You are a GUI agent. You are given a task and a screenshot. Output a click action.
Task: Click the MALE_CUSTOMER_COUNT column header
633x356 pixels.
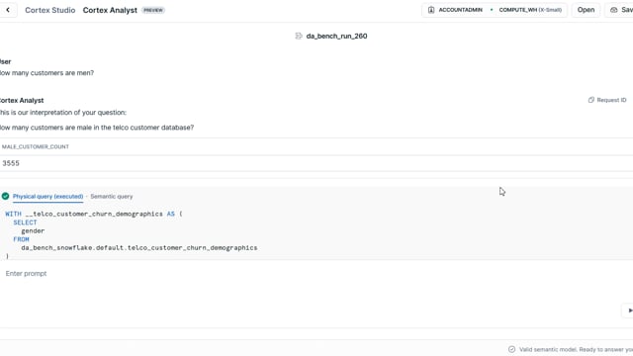(36, 146)
